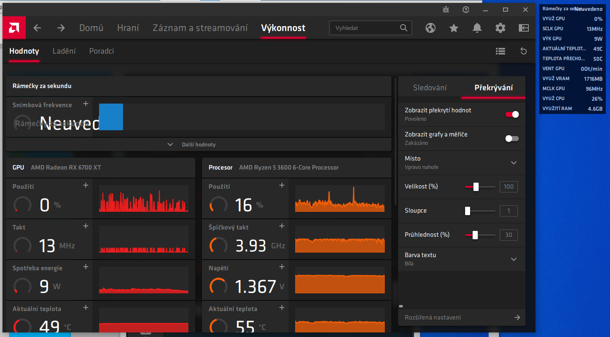This screenshot has height=337, width=610.
Task: Click the Rámečky za sekundu heading
Action: [42, 86]
